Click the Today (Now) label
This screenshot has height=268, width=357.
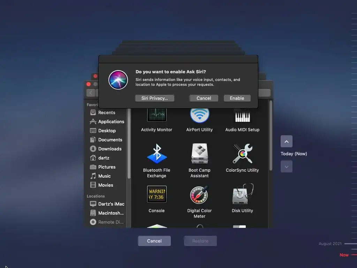[x=294, y=154]
